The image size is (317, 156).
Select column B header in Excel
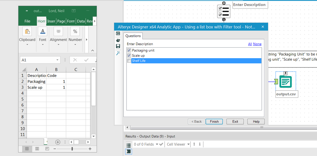tap(56, 70)
